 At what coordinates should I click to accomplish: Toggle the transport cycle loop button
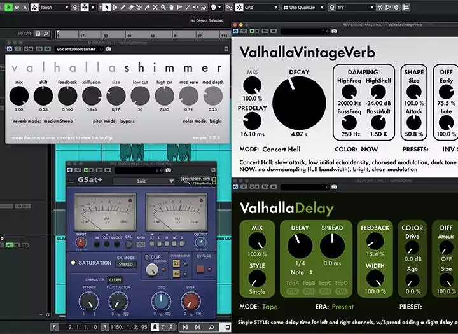click(211, 327)
